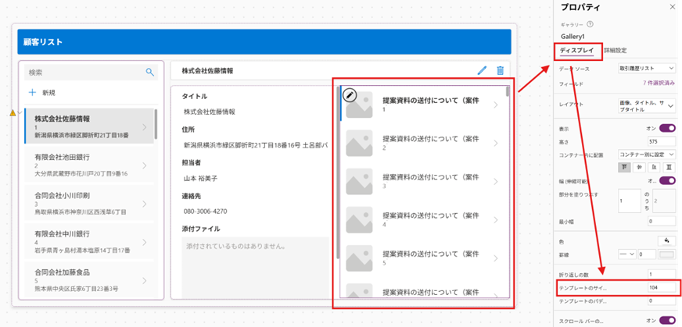Open the データソース dropdown
The width and height of the screenshot is (682, 327).
[646, 69]
